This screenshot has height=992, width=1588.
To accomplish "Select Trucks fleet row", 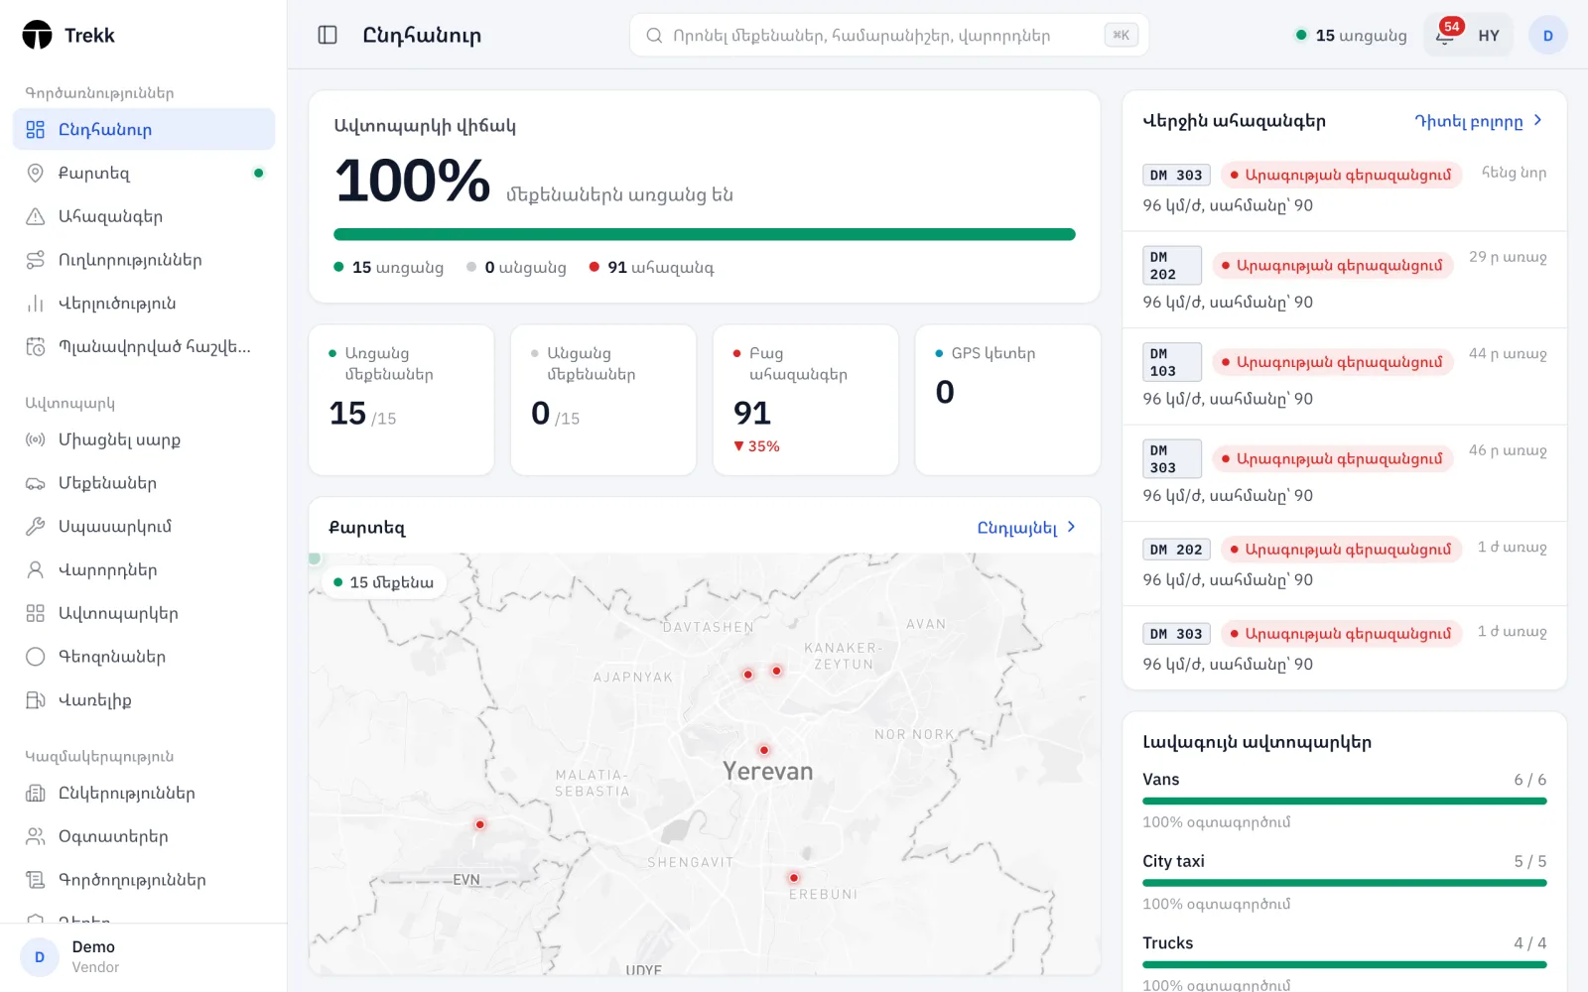I will (x=1345, y=962).
